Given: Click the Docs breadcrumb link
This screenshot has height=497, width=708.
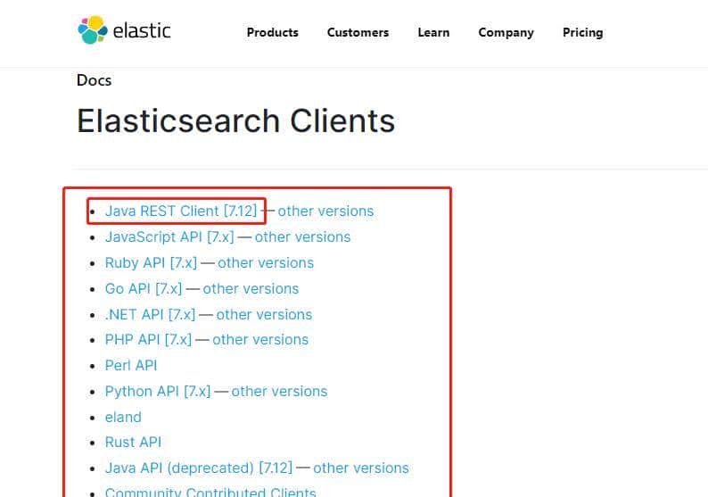Looking at the screenshot, I should click(x=94, y=80).
